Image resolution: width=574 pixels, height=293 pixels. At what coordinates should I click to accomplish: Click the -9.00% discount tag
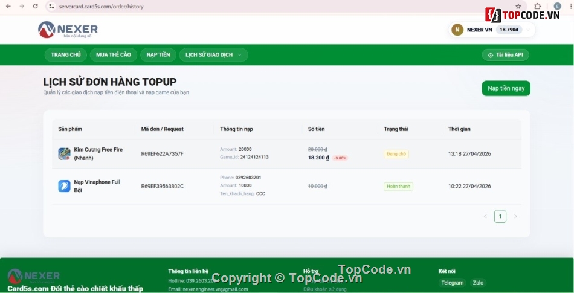(x=340, y=158)
